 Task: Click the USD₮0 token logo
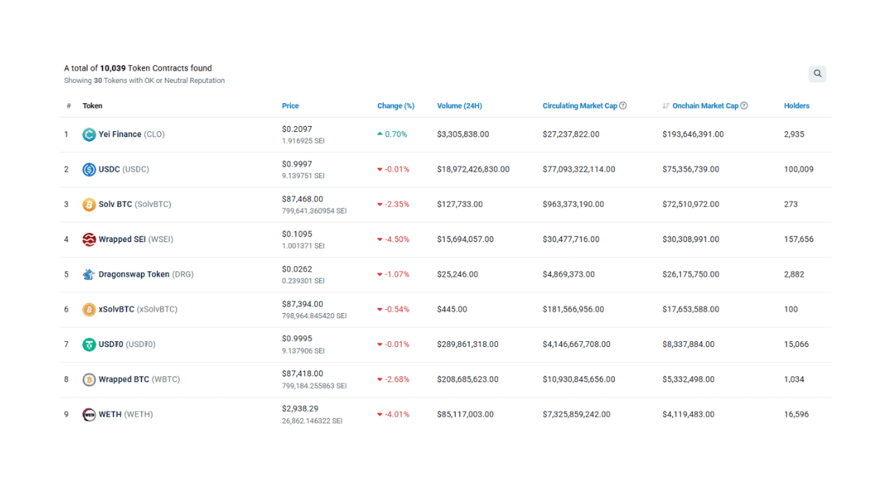pos(89,344)
